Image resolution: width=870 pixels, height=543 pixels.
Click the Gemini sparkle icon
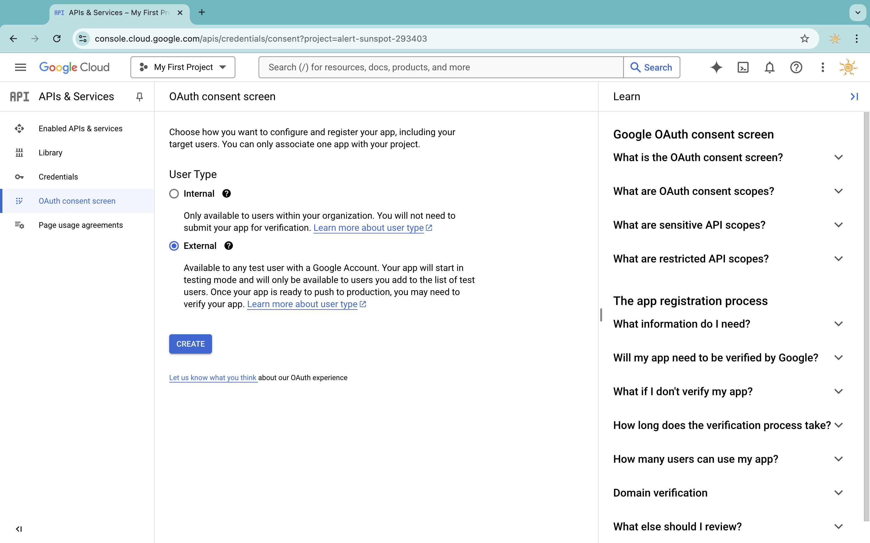(715, 67)
